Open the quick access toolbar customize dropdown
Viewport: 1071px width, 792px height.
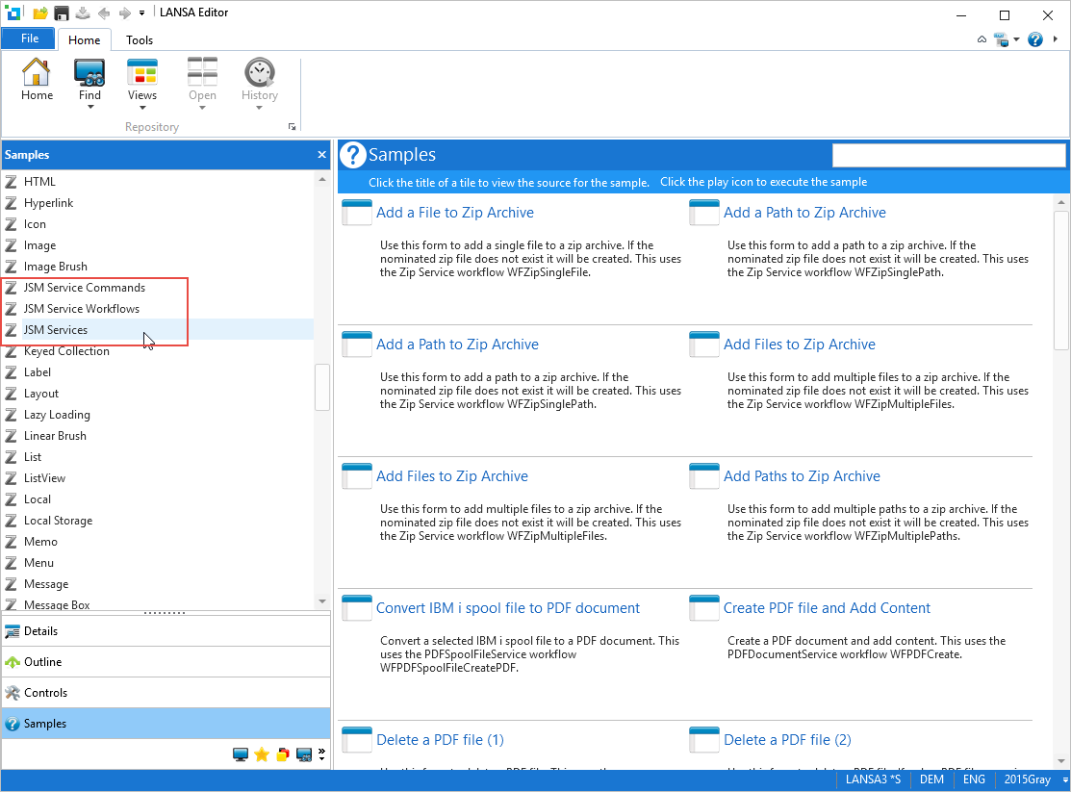(142, 13)
